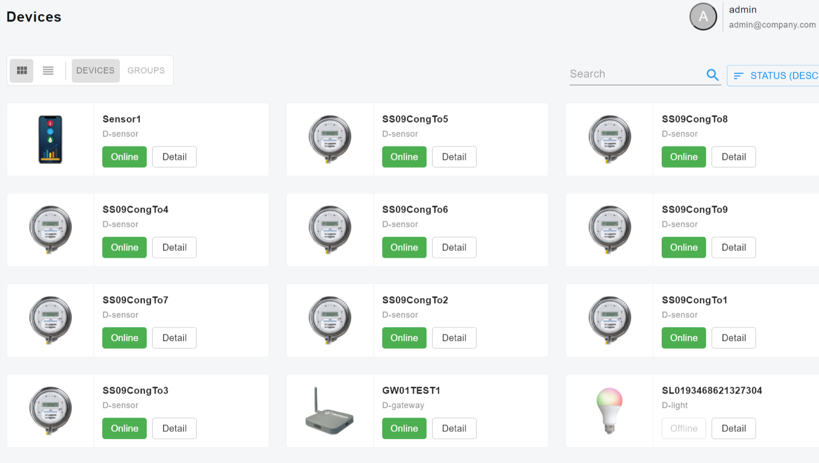Click the Sensor1 device name

pyautogui.click(x=121, y=119)
